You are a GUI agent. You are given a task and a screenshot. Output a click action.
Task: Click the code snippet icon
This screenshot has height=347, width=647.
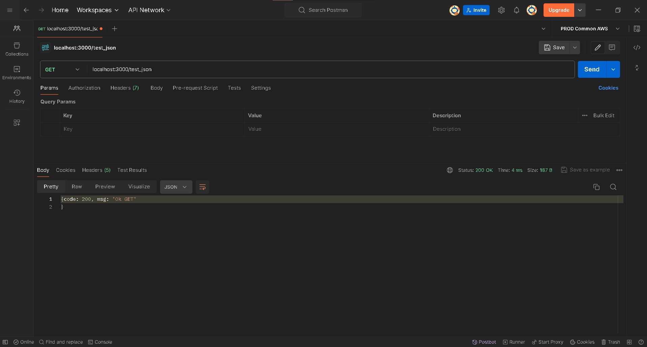(x=637, y=48)
